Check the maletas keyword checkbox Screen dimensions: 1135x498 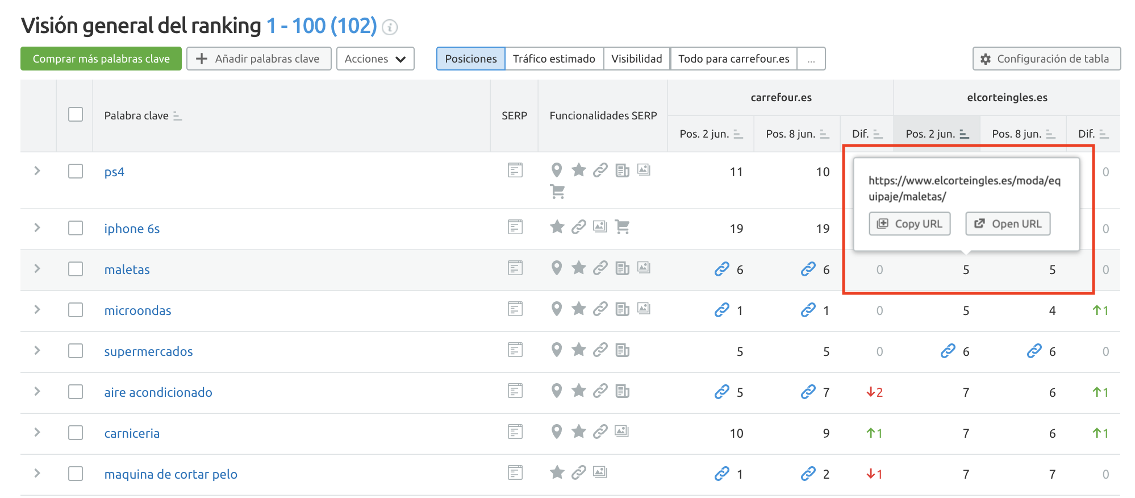(x=76, y=269)
